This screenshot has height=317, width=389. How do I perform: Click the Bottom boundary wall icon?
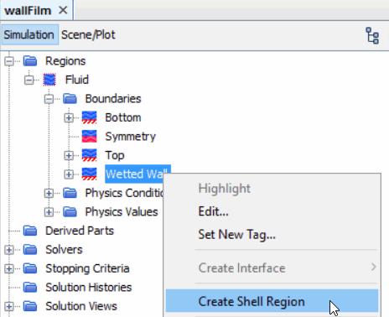[89, 117]
